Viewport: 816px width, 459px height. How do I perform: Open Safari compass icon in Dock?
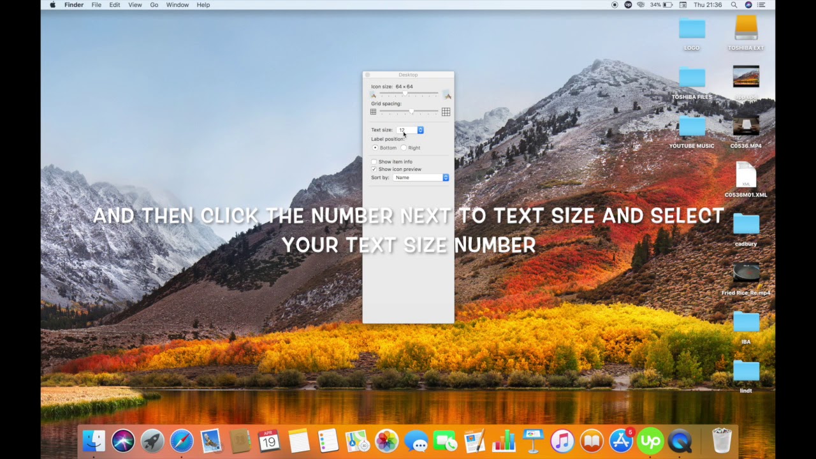(x=182, y=441)
